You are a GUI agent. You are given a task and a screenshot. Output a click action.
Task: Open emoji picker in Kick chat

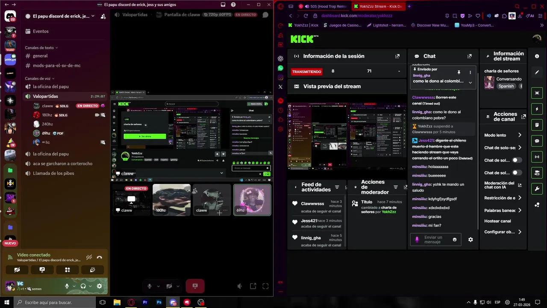(454, 240)
